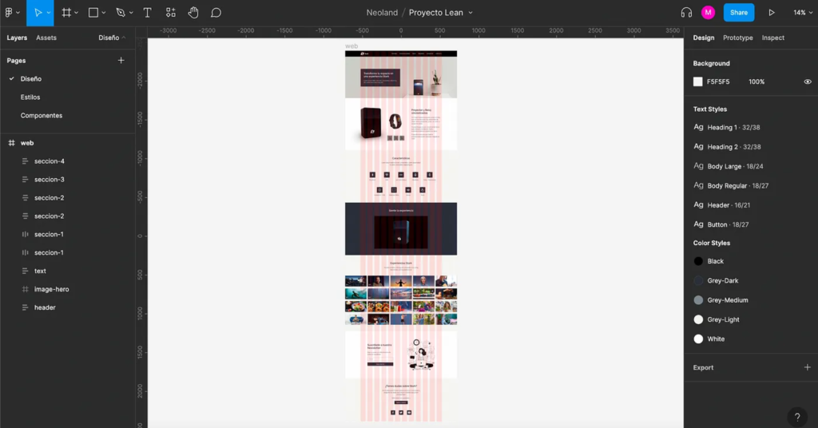Select the image-hero layer
818x428 pixels.
pos(51,289)
